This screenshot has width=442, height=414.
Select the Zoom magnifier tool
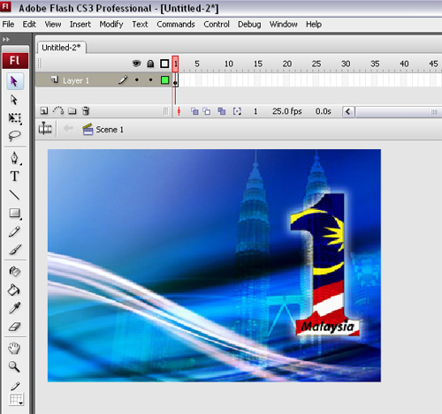point(14,367)
